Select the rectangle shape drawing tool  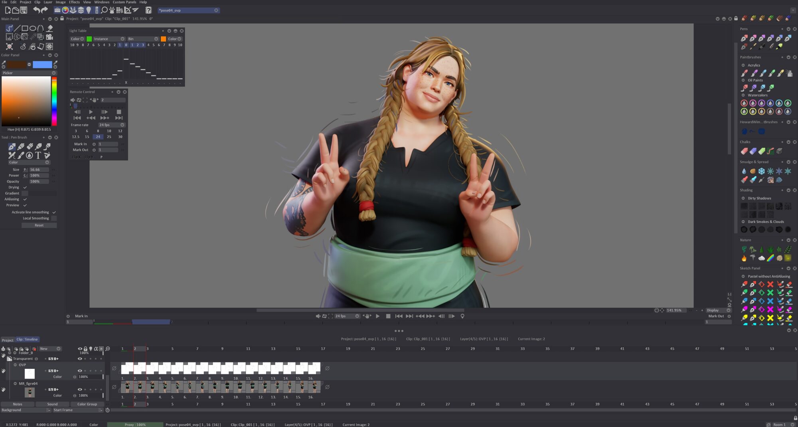click(x=25, y=28)
